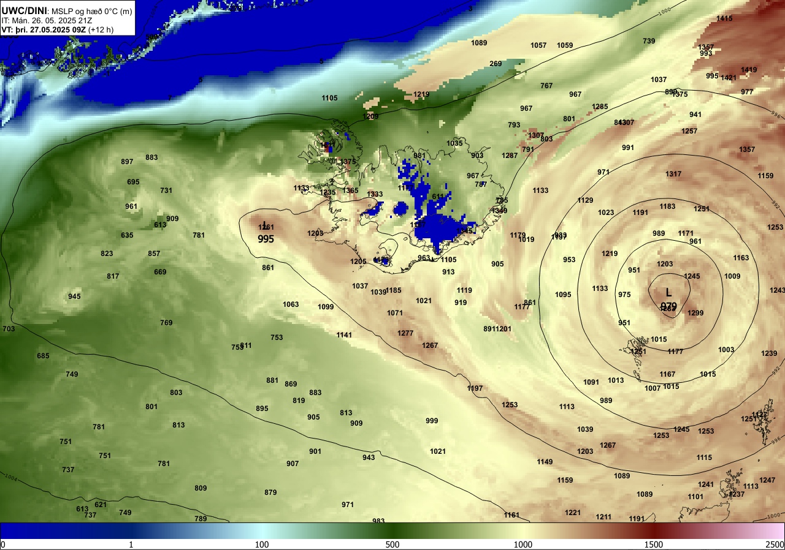Select the 943 height value
Image resolution: width=785 pixels, height=550 pixels.
click(369, 458)
